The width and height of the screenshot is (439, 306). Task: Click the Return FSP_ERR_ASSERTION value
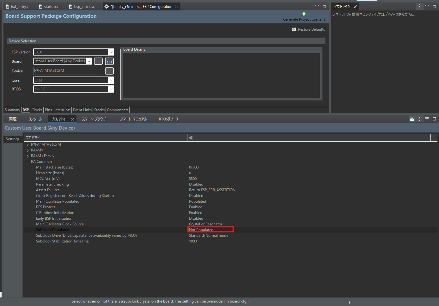click(212, 190)
